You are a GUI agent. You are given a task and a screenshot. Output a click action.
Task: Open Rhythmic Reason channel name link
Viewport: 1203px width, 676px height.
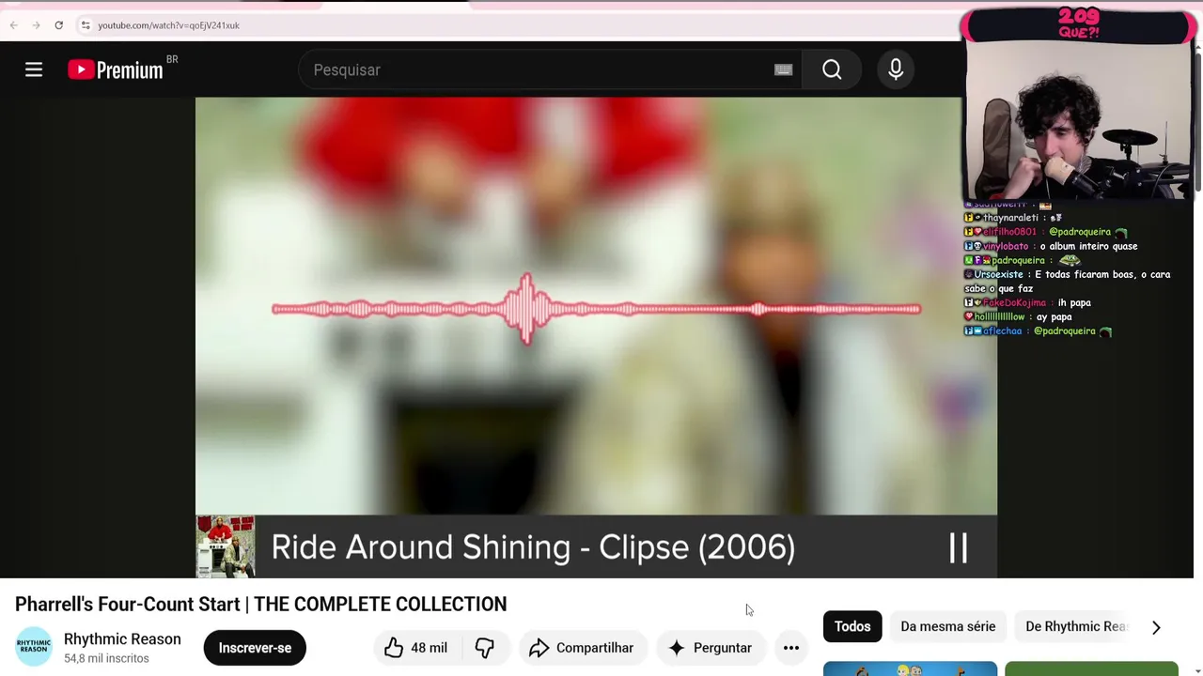tap(122, 639)
